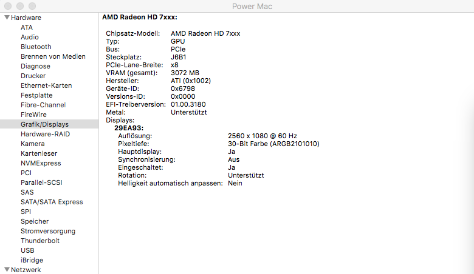The height and width of the screenshot is (274, 474).
Task: Click the Steckplatz value J6B1
Action: [x=178, y=57]
